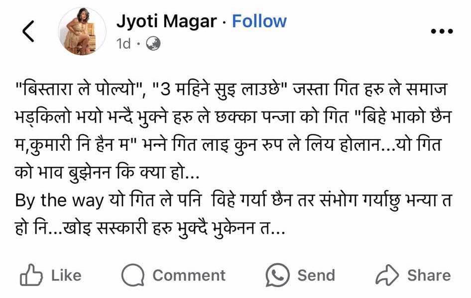Check the globe public audience icon
Viewport: 471px width, 298px height.
pyautogui.click(x=153, y=44)
